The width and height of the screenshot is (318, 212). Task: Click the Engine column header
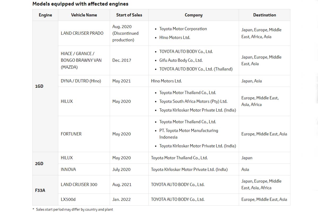click(x=45, y=15)
